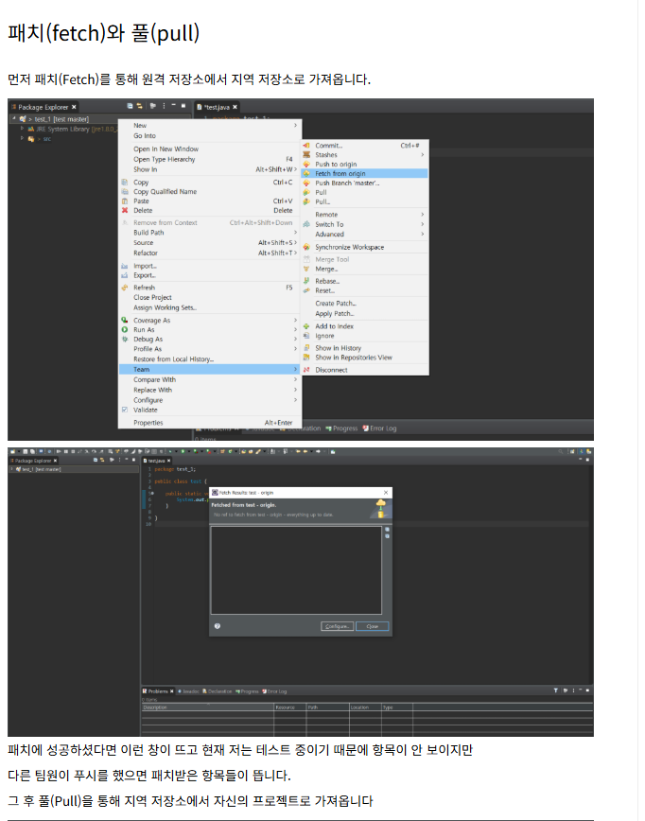The width and height of the screenshot is (645, 821).
Task: Open the Source submenu
Action: click(x=210, y=243)
